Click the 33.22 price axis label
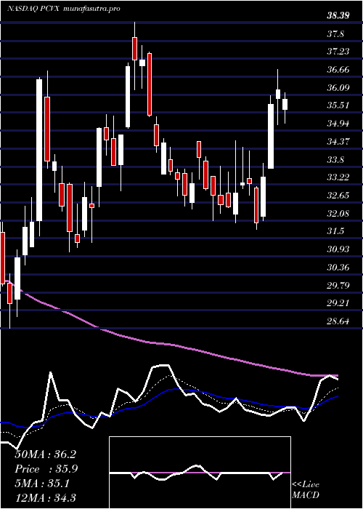Screen dimensions: 363x509 point(338,177)
